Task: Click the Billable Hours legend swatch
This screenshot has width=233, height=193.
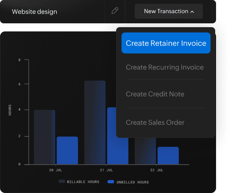Action: [x=61, y=181]
